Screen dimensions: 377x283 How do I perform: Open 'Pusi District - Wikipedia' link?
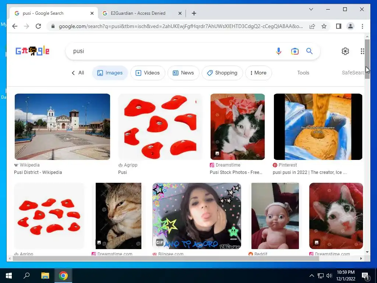click(x=38, y=172)
